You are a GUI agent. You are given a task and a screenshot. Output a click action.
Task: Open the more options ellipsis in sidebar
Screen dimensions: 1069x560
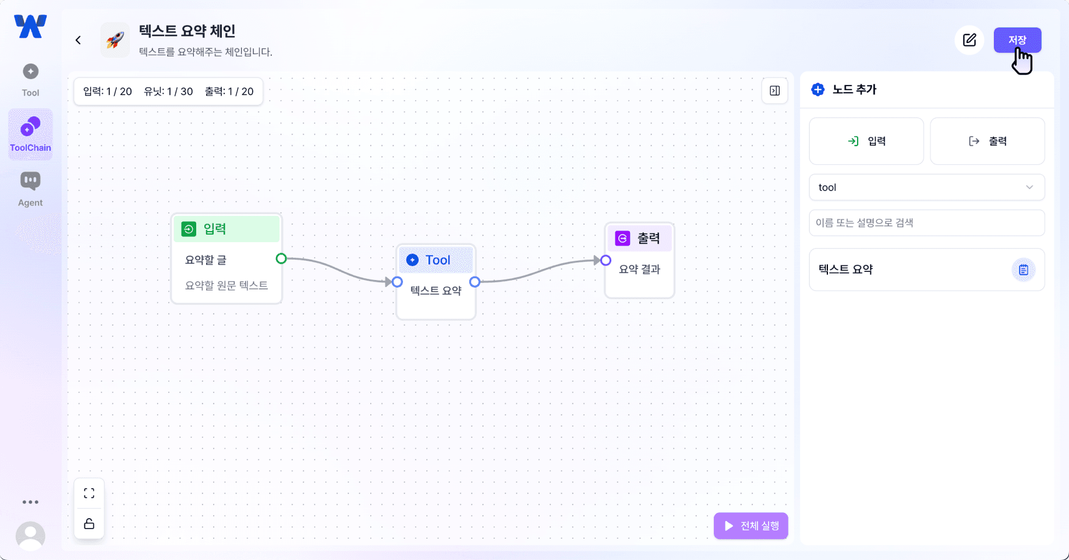click(30, 502)
